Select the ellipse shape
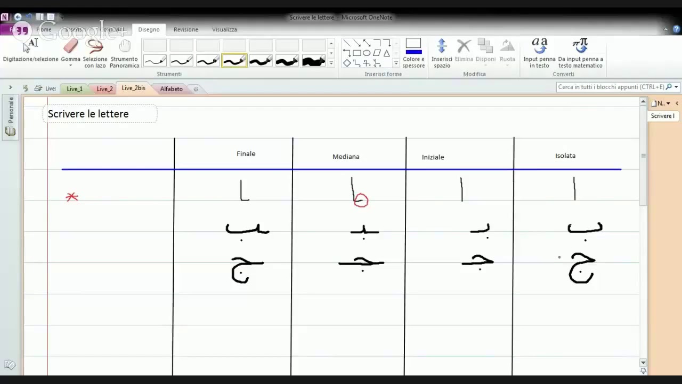Image resolution: width=682 pixels, height=384 pixels. coord(367,53)
